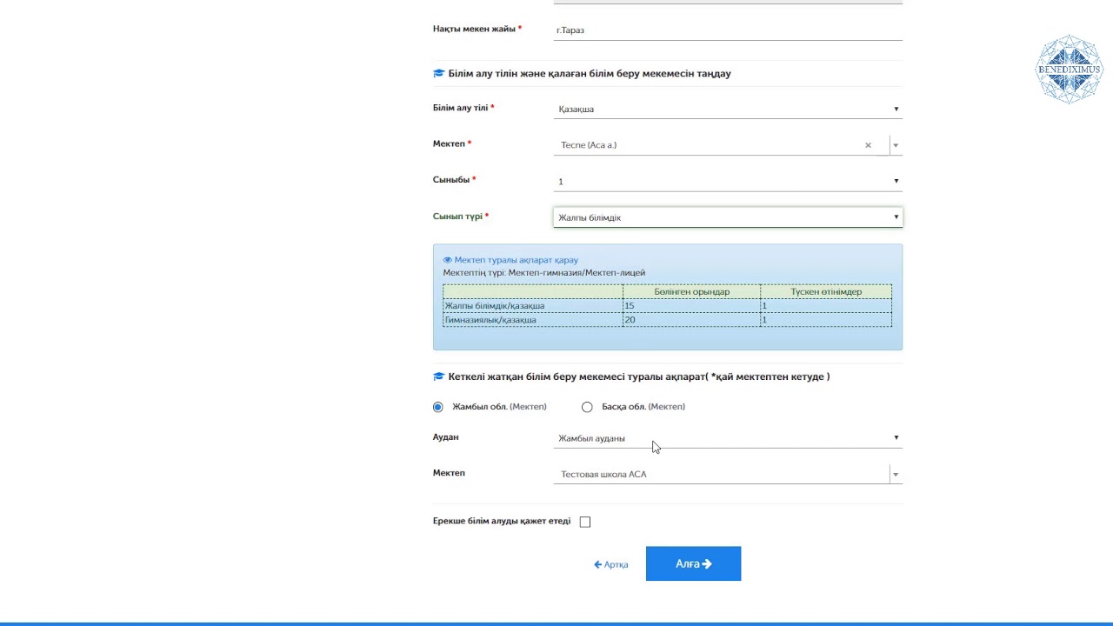Screen dimensions: 1113x626
Task: Expand the Мектеп Тесле school dropdown arrow
Action: pyautogui.click(x=896, y=145)
